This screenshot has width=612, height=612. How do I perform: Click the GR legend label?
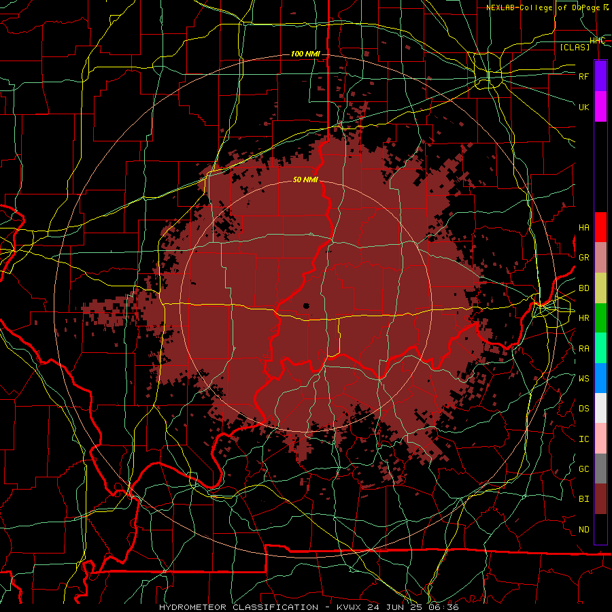click(583, 258)
